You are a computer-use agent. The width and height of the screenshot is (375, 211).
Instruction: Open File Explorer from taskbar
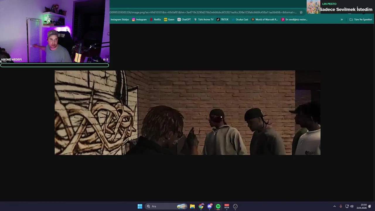pyautogui.click(x=192, y=206)
